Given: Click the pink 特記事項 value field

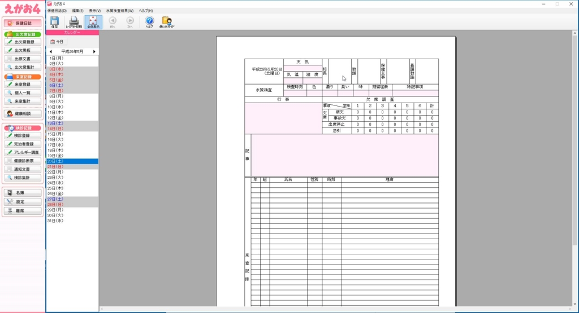Looking at the screenshot, I should point(415,93).
